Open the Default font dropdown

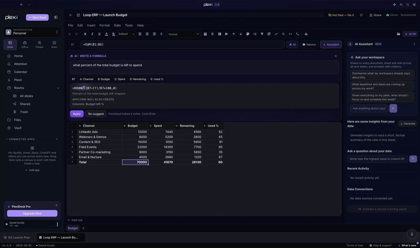click(126, 34)
